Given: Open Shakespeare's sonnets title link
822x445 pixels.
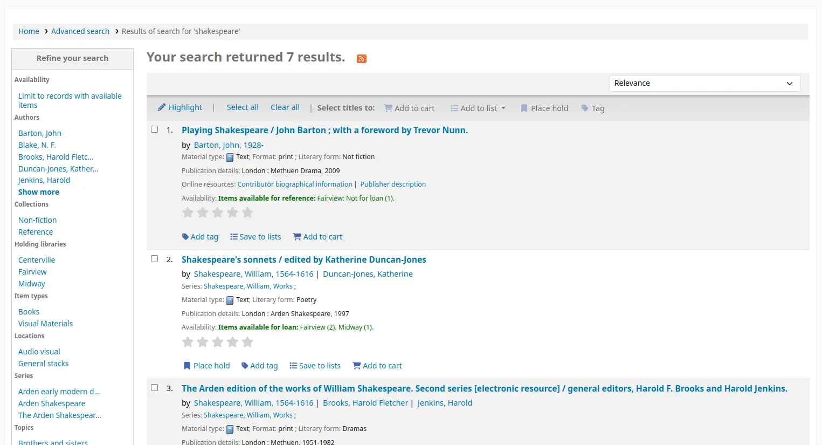Looking at the screenshot, I should point(304,259).
